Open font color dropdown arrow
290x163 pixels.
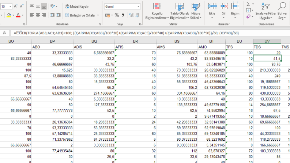tap(23, 15)
